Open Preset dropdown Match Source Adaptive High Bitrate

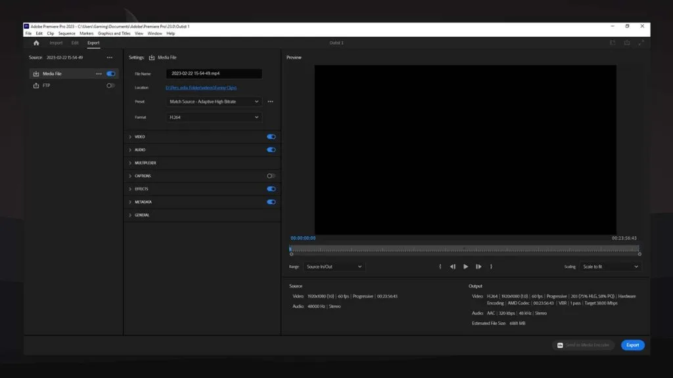(214, 102)
